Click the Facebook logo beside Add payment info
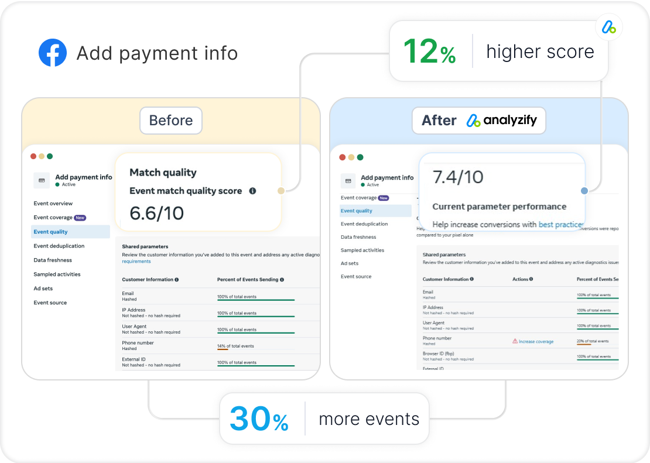This screenshot has height=463, width=650. (x=53, y=53)
